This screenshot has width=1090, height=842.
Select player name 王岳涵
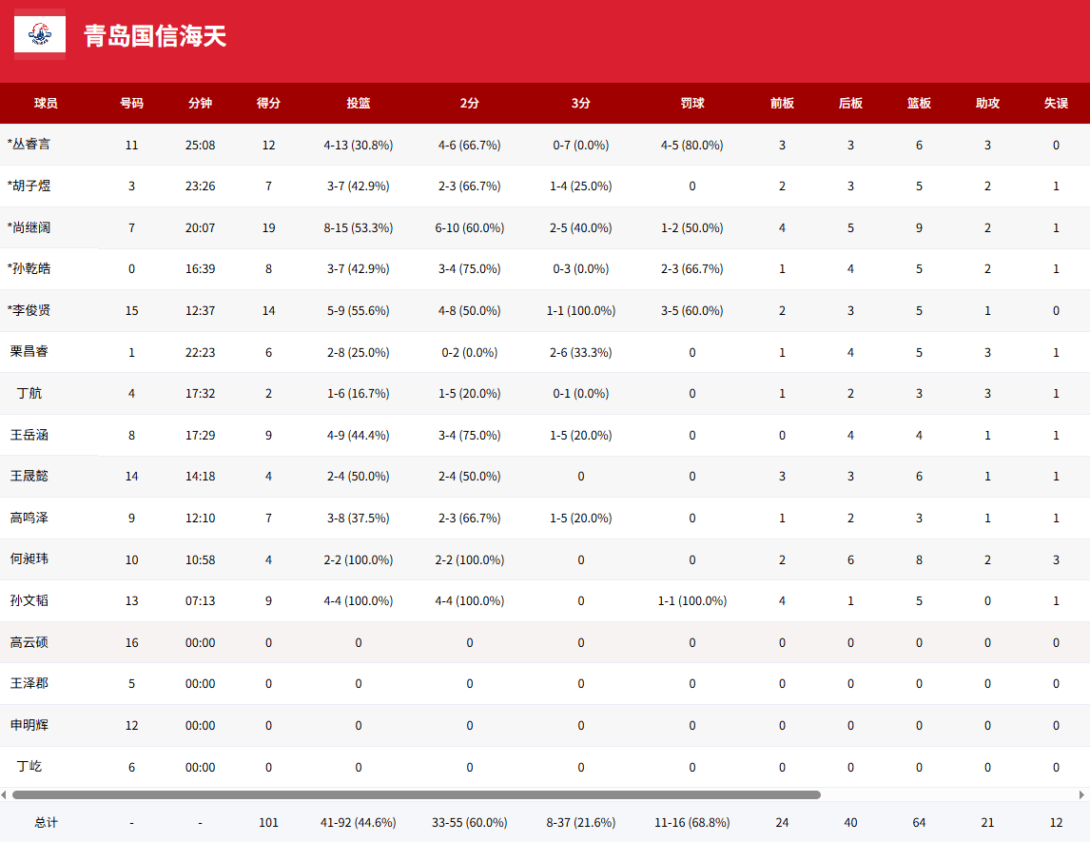29,435
